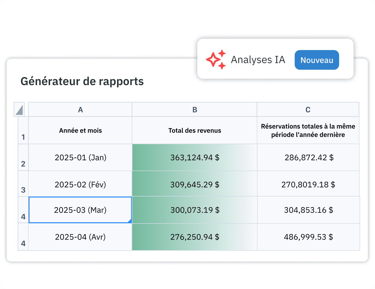Image resolution: width=375 pixels, height=289 pixels.
Task: Select the column A header
Action: (x=80, y=110)
